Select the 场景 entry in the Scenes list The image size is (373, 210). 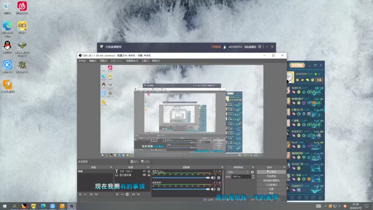(x=95, y=171)
